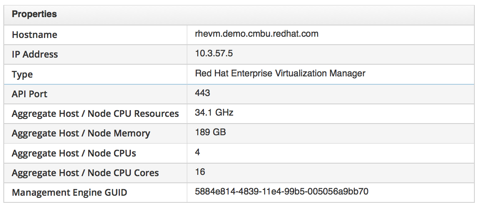Click the API Port label
This screenshot has height=207, width=479.
(29, 94)
